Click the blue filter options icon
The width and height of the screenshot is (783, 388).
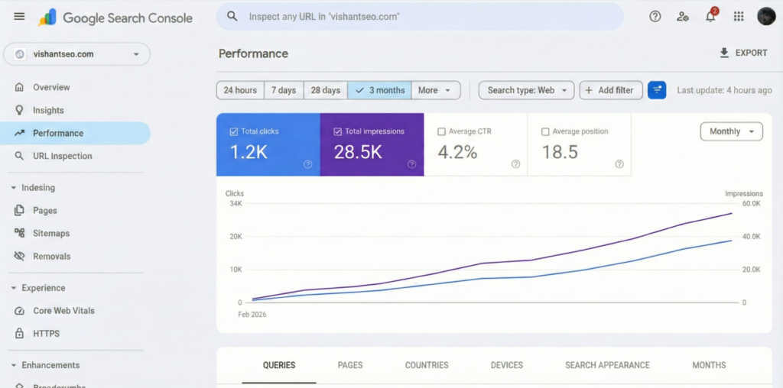657,90
